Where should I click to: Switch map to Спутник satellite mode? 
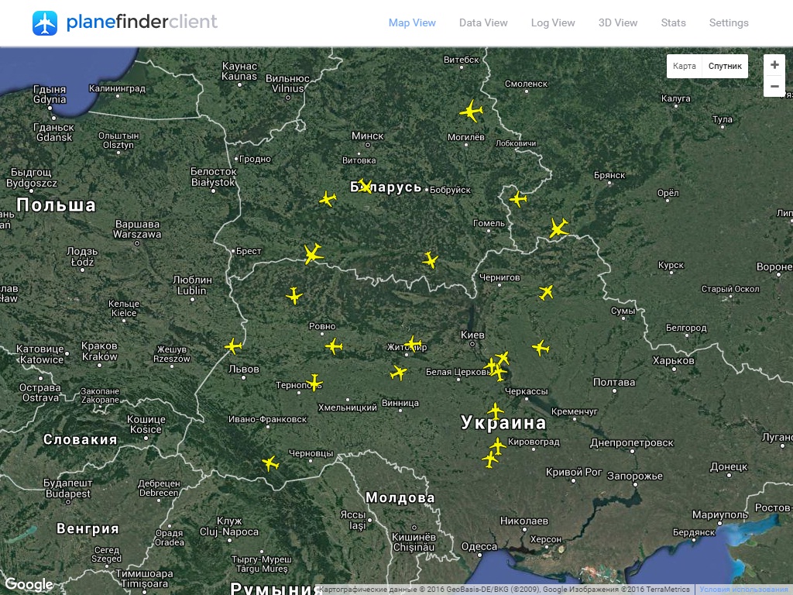point(725,66)
